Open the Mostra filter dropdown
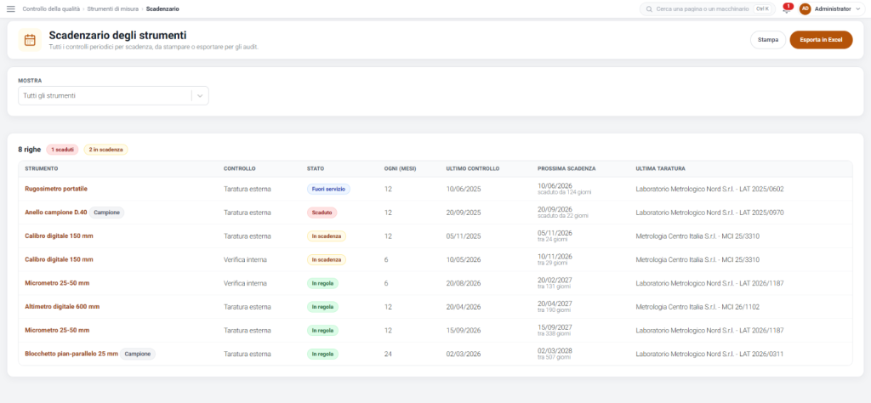This screenshot has height=403, width=871. (x=113, y=95)
